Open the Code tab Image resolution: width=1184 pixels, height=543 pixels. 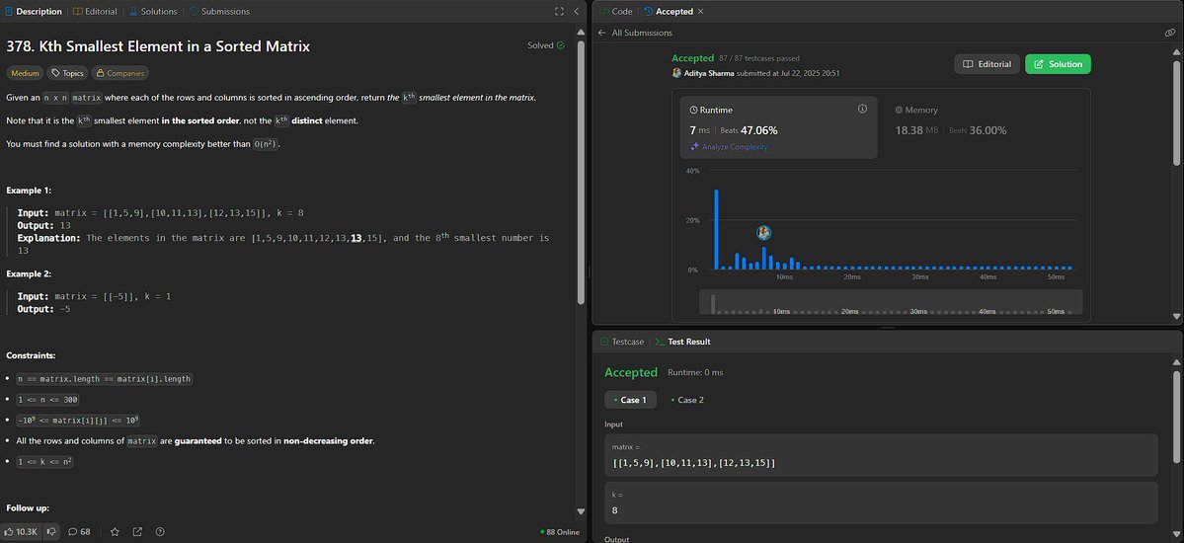point(615,11)
